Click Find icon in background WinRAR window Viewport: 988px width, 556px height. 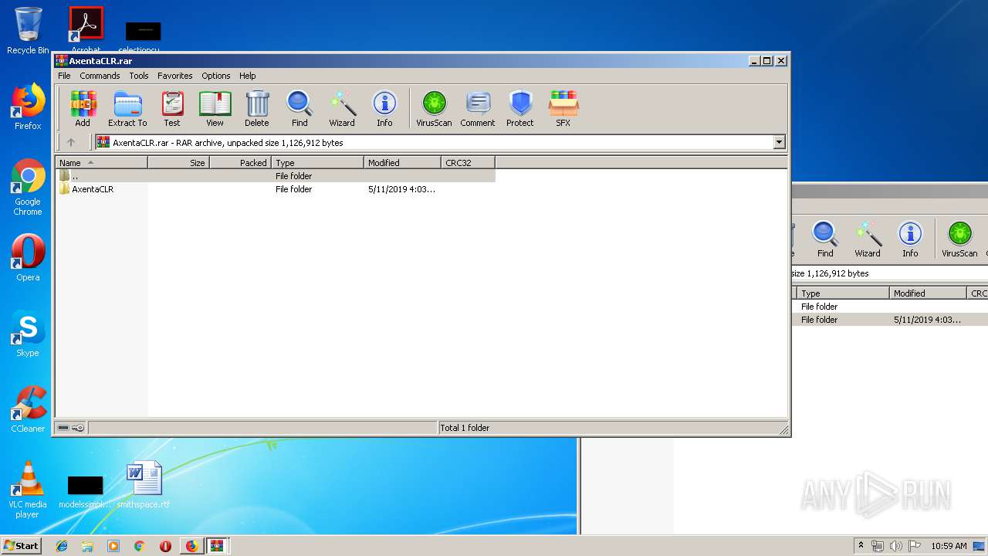(825, 239)
